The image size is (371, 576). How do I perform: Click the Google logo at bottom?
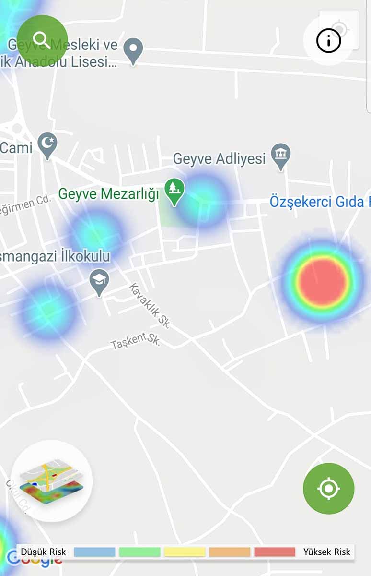pyautogui.click(x=35, y=560)
